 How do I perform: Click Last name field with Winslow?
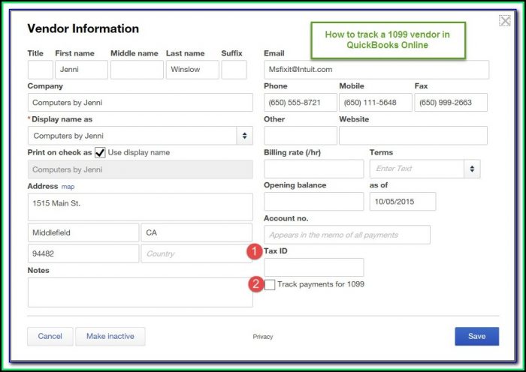pos(192,70)
